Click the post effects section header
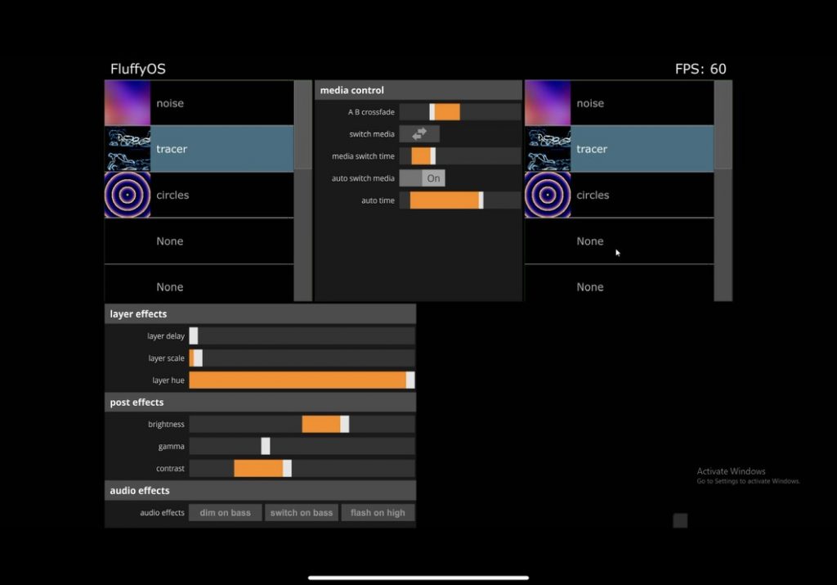 [x=260, y=403]
